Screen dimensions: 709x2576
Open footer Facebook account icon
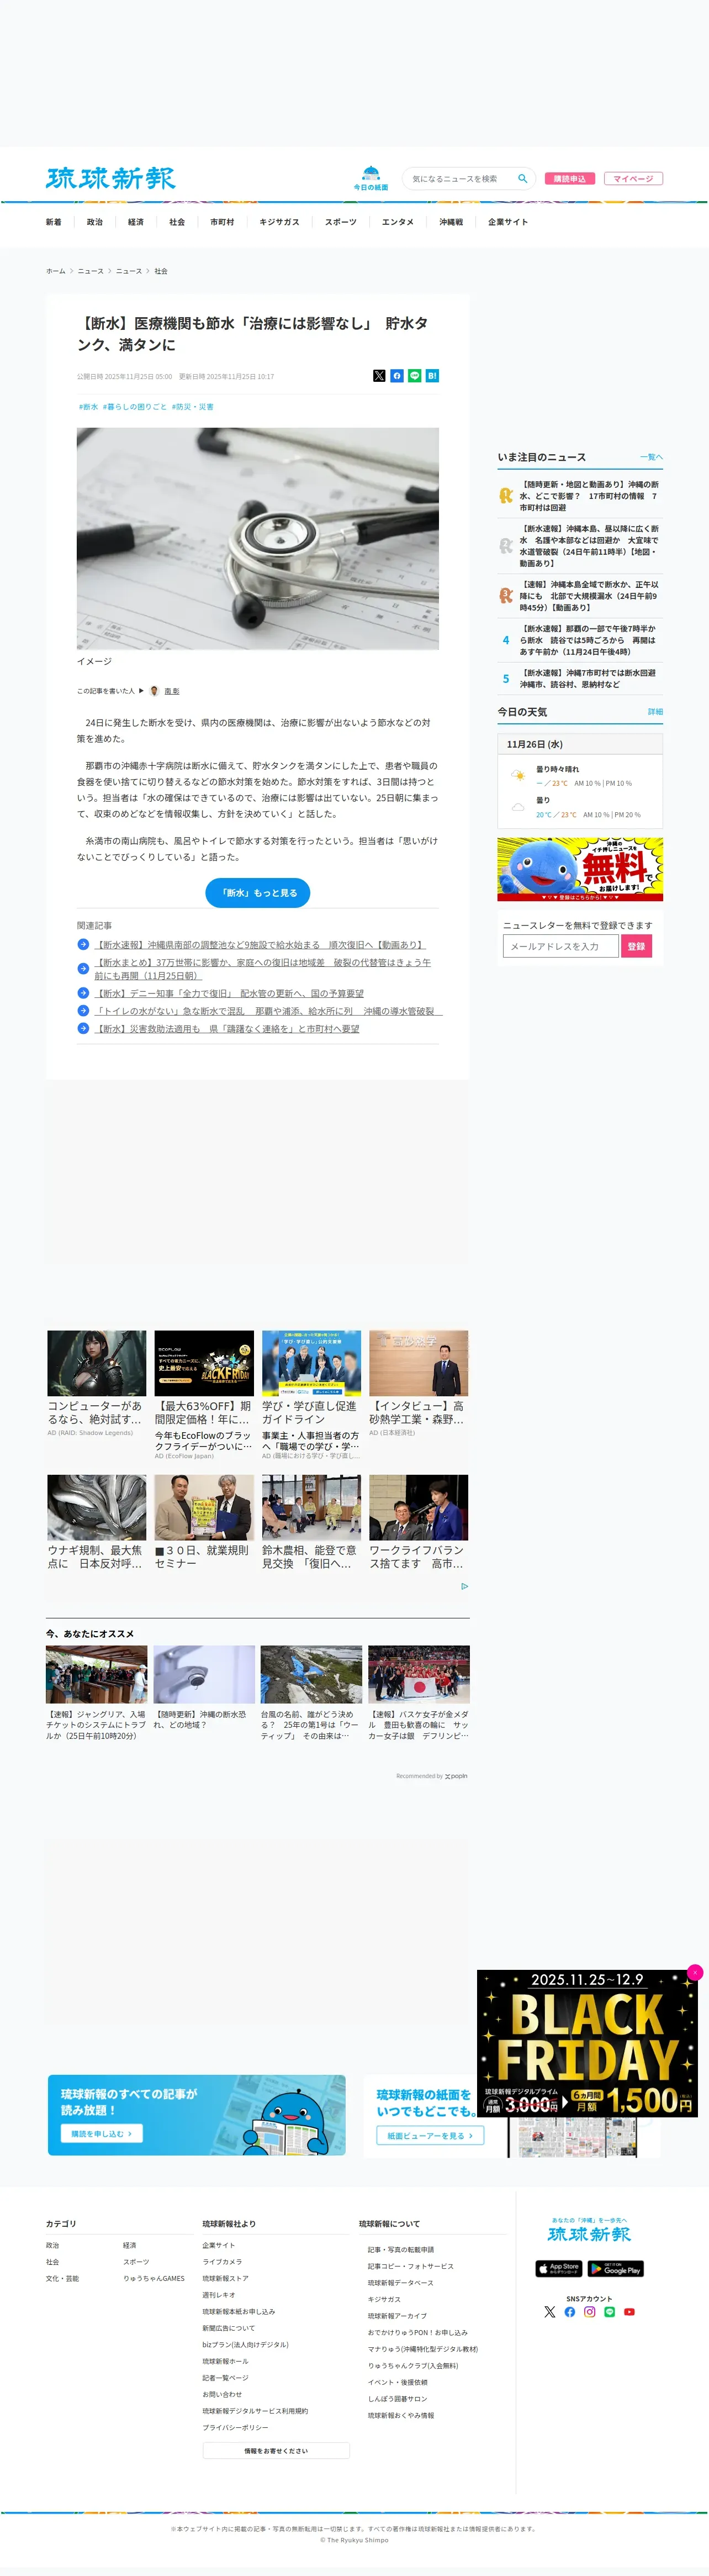569,2312
